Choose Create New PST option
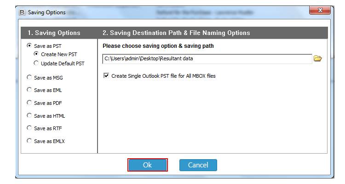 pos(36,54)
